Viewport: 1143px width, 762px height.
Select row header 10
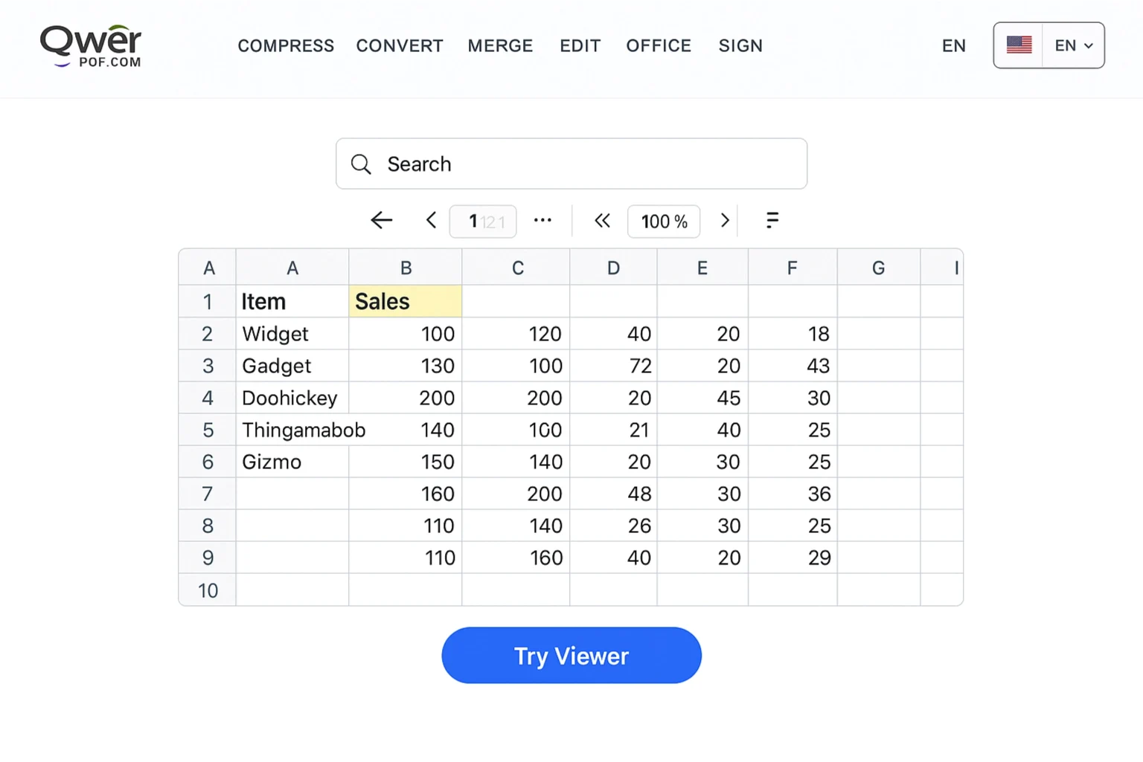[x=208, y=590]
